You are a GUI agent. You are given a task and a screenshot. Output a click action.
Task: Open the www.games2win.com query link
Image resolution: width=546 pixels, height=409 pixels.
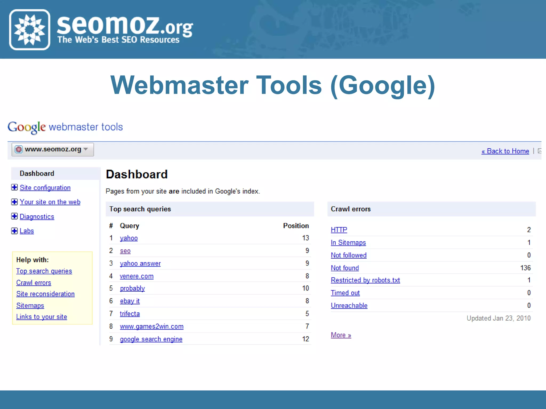pyautogui.click(x=151, y=326)
